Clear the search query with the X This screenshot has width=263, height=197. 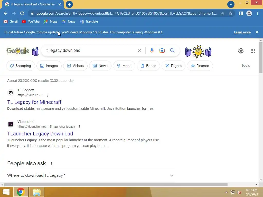(139, 51)
